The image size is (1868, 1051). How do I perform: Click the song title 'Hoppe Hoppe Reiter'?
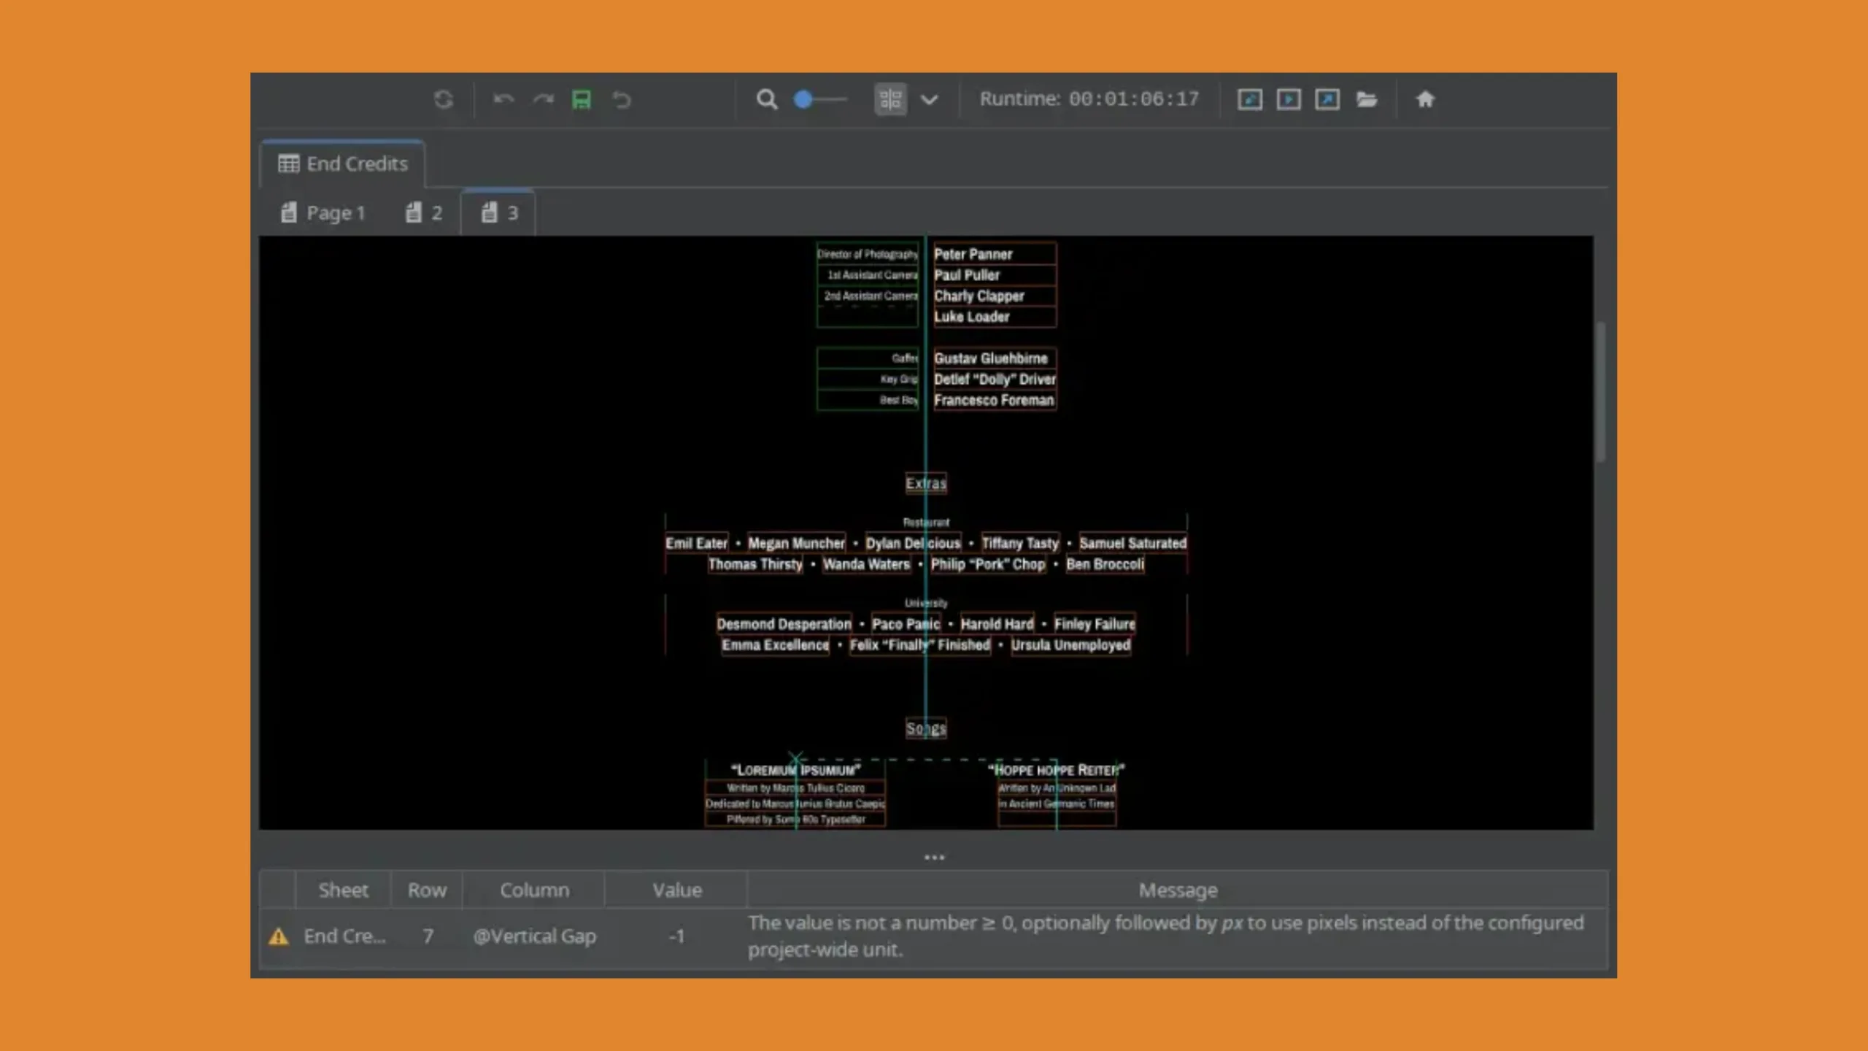1056,770
